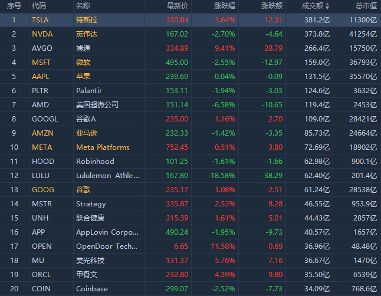Select the OPEN ticker code
The width and height of the screenshot is (381, 296).
tap(41, 246)
